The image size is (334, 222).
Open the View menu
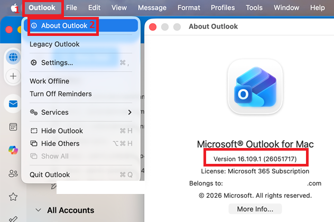point(119,8)
